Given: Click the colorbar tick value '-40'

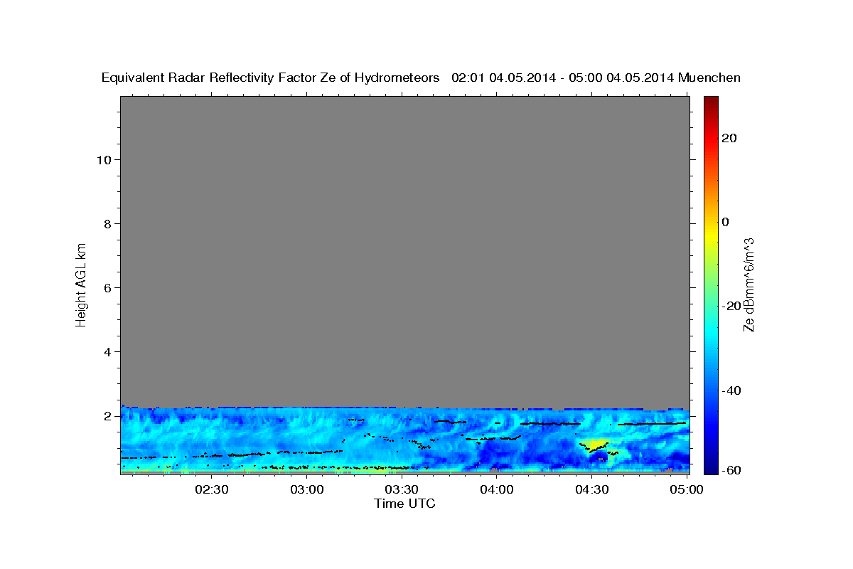Looking at the screenshot, I should (x=731, y=390).
